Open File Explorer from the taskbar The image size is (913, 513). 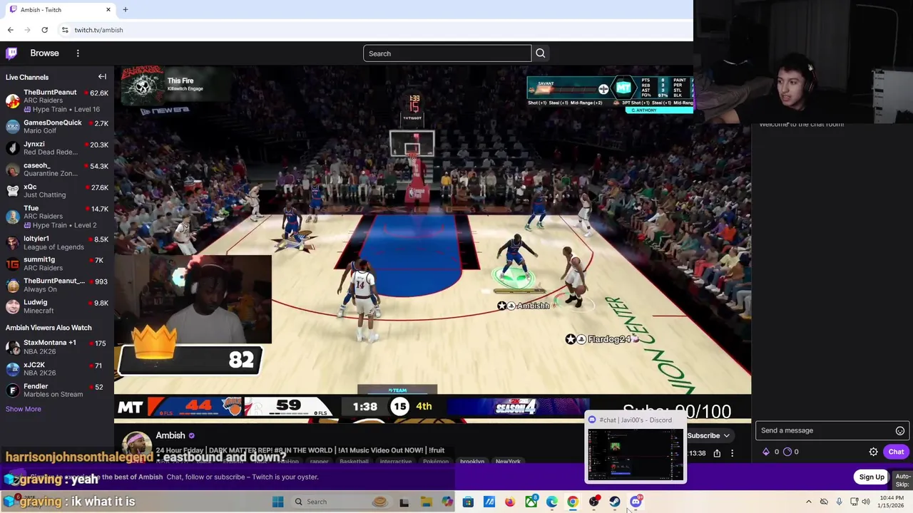point(426,502)
